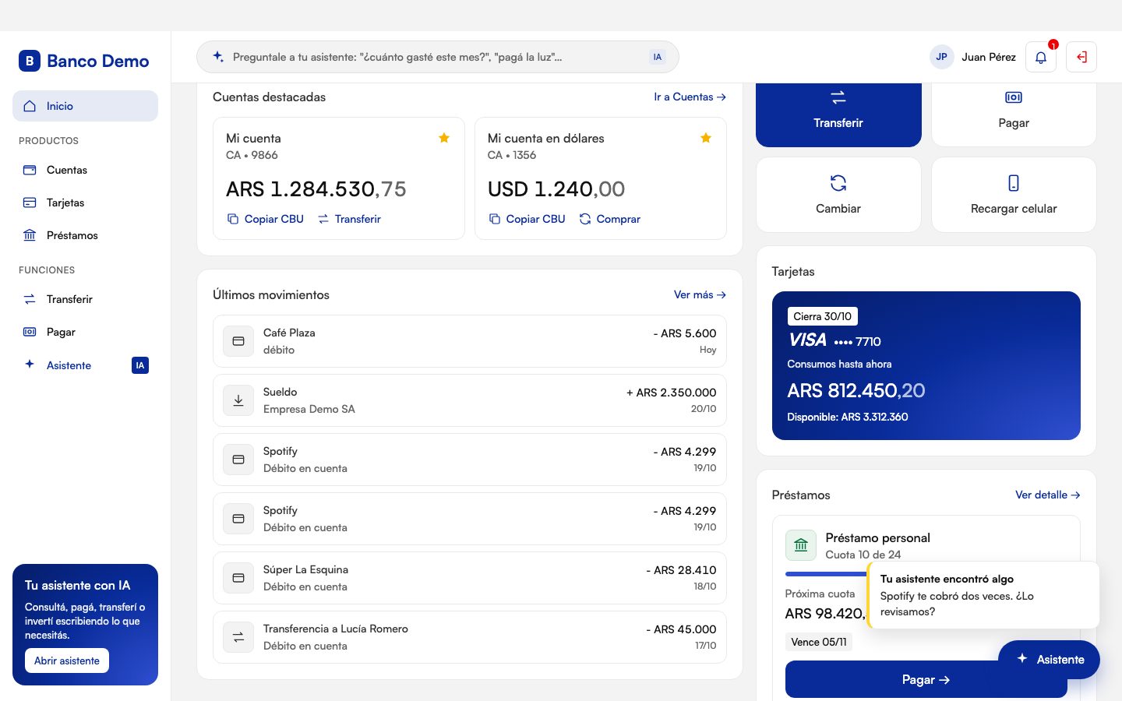Click the Pagar quick action tile
This screenshot has width=1122, height=701.
point(1014,114)
